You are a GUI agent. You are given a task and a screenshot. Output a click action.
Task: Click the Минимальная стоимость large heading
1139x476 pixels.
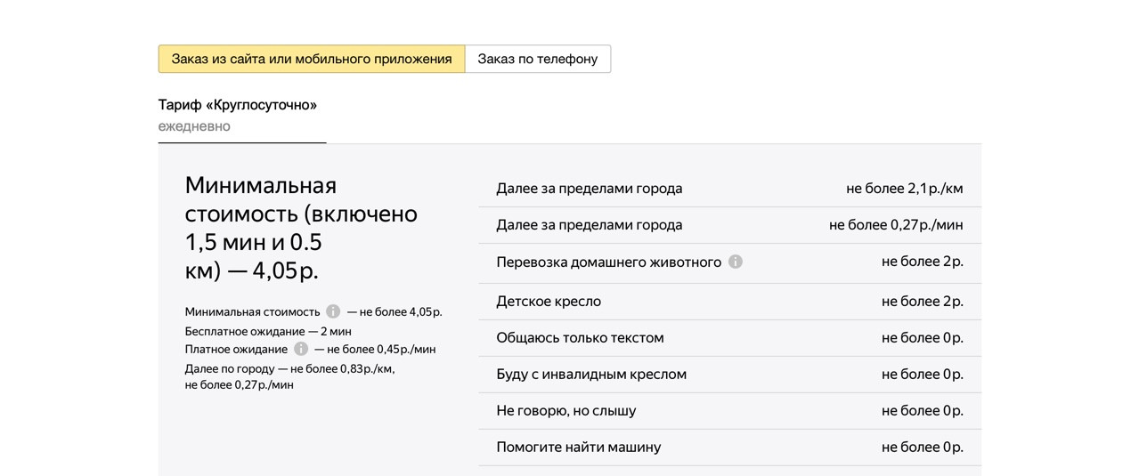(301, 228)
